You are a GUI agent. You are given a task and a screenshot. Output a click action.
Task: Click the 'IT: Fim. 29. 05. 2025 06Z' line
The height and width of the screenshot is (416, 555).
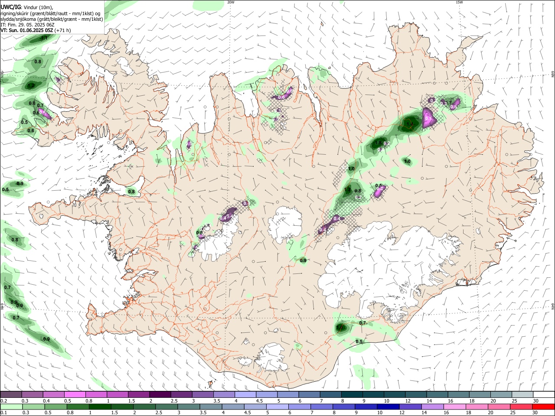tap(27, 25)
